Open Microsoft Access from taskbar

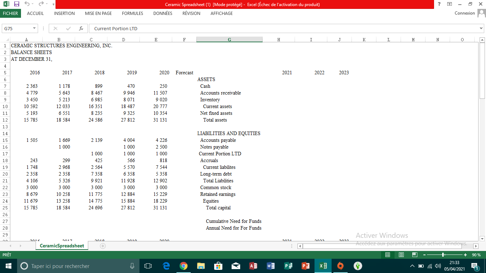[x=253, y=266]
